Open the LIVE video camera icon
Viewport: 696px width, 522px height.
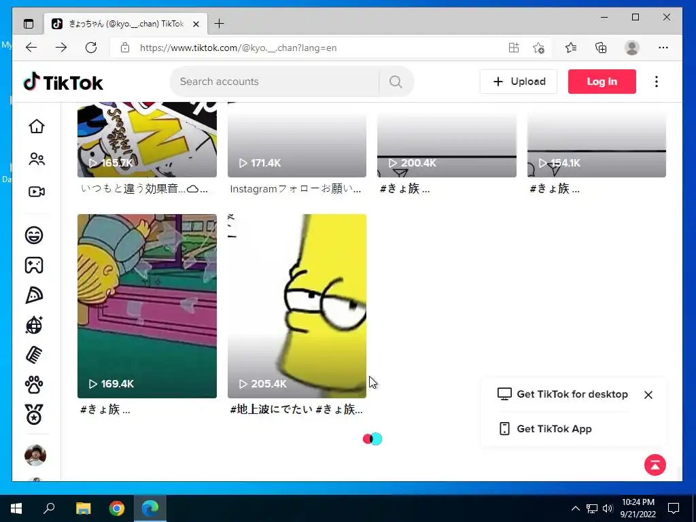37,191
